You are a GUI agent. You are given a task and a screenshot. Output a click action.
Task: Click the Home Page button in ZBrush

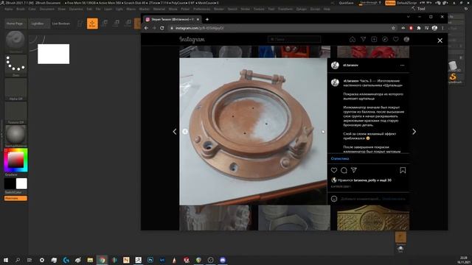point(15,24)
